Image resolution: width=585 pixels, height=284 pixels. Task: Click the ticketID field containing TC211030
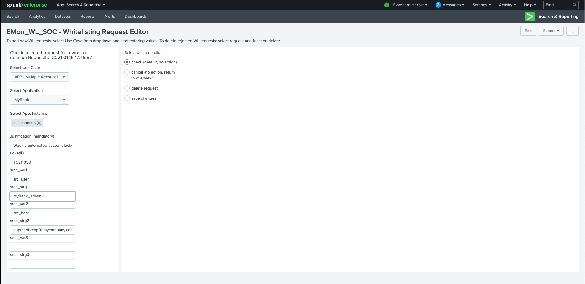(x=43, y=162)
